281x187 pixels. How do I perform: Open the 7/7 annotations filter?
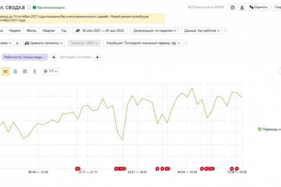(51, 71)
